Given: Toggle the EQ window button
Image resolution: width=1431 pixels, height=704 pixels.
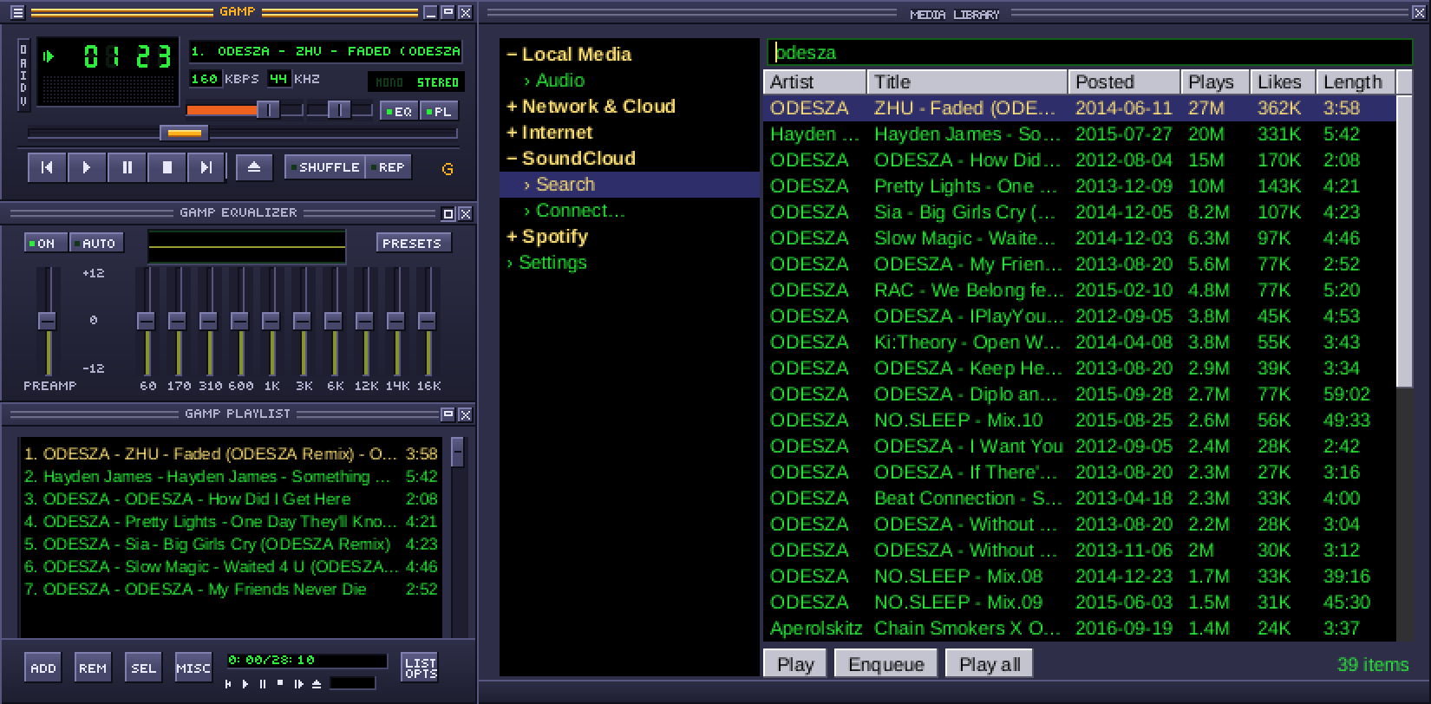Looking at the screenshot, I should pos(399,111).
